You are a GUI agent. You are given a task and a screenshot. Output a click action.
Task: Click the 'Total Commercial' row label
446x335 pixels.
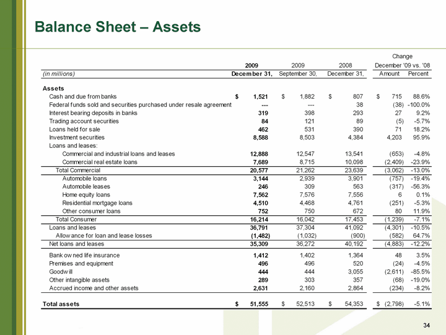(78, 171)
